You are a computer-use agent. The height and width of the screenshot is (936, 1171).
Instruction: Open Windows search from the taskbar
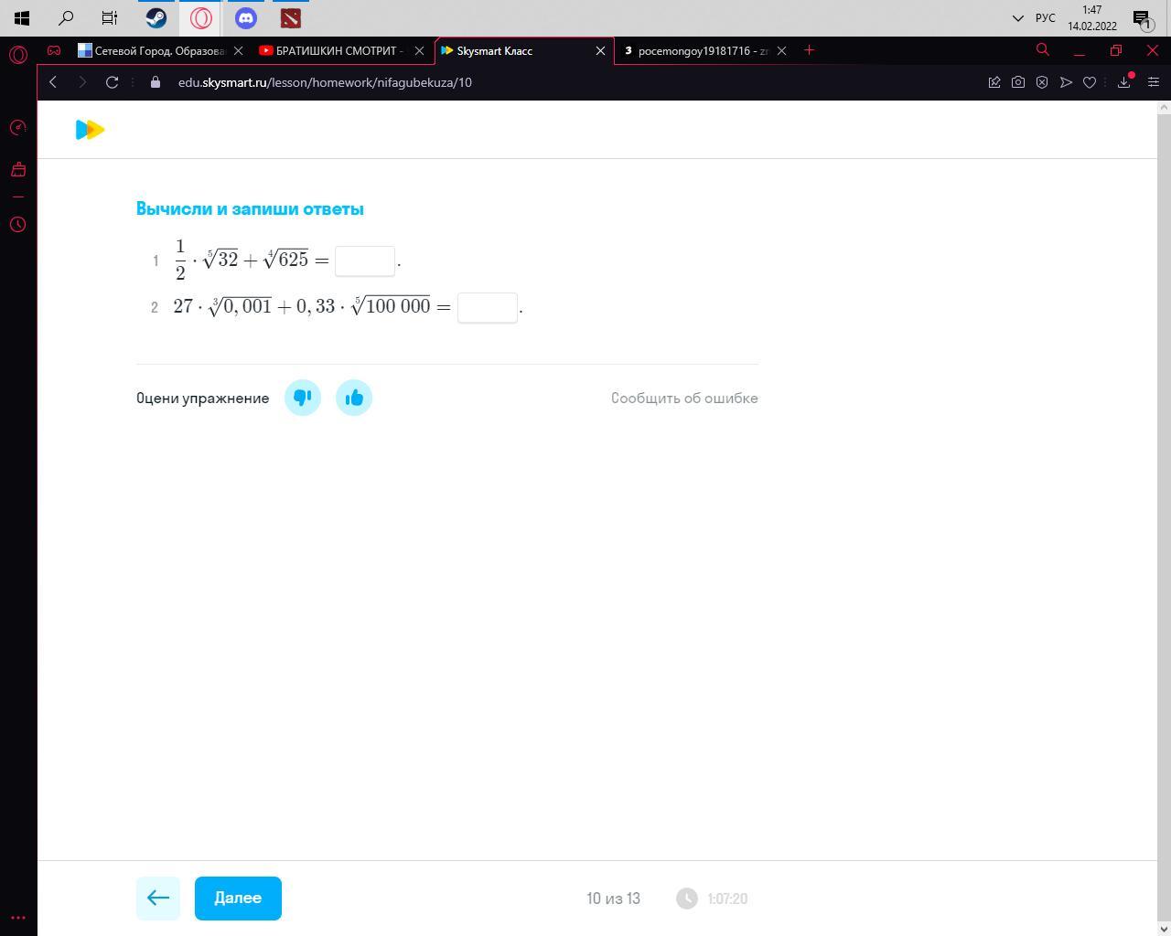(x=66, y=17)
